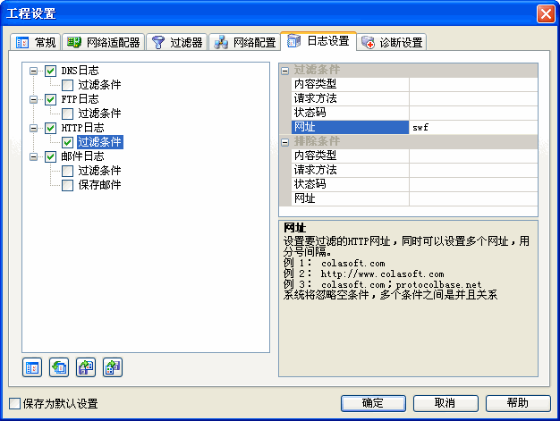Enable 过滤条件 checkbox under FTP日志

[x=67, y=114]
